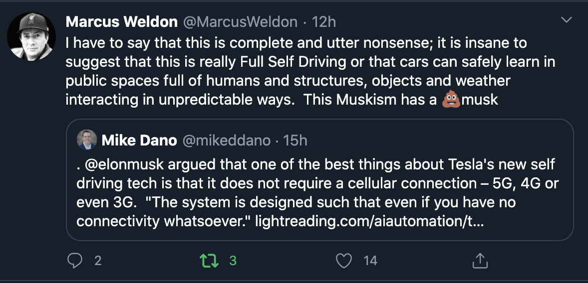Open the quoted tweet about cellular connection
Image resolution: width=588 pixels, height=283 pixels.
pos(319,193)
